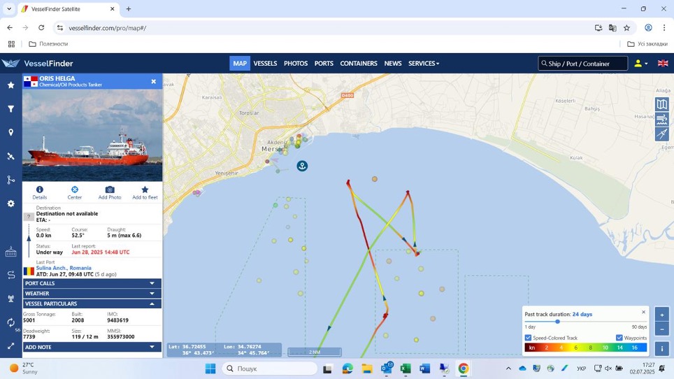This screenshot has width=674, height=379.
Task: Go to the VESSELS menu item
Action: click(265, 64)
